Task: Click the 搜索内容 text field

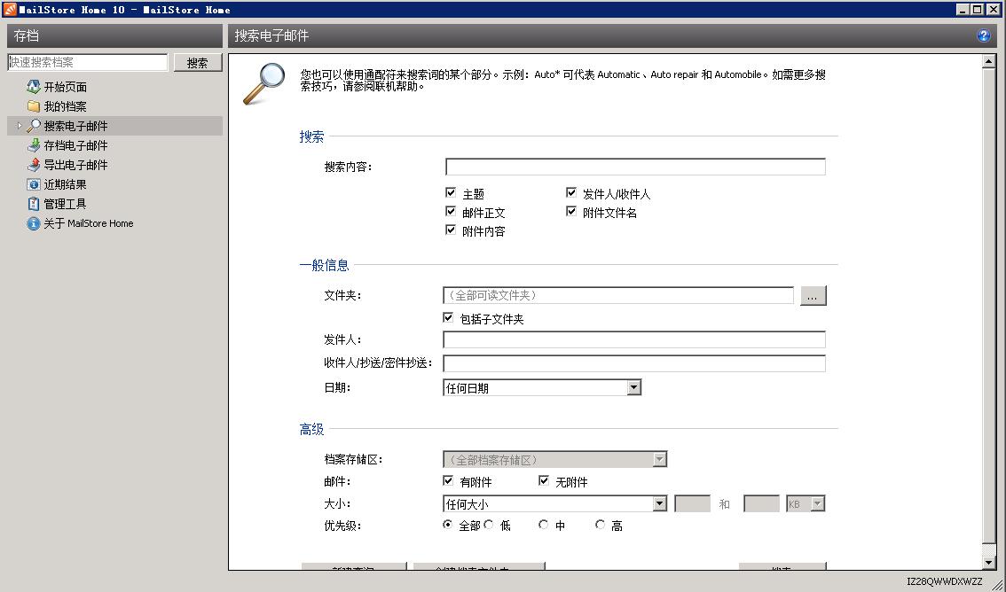Action: click(635, 167)
